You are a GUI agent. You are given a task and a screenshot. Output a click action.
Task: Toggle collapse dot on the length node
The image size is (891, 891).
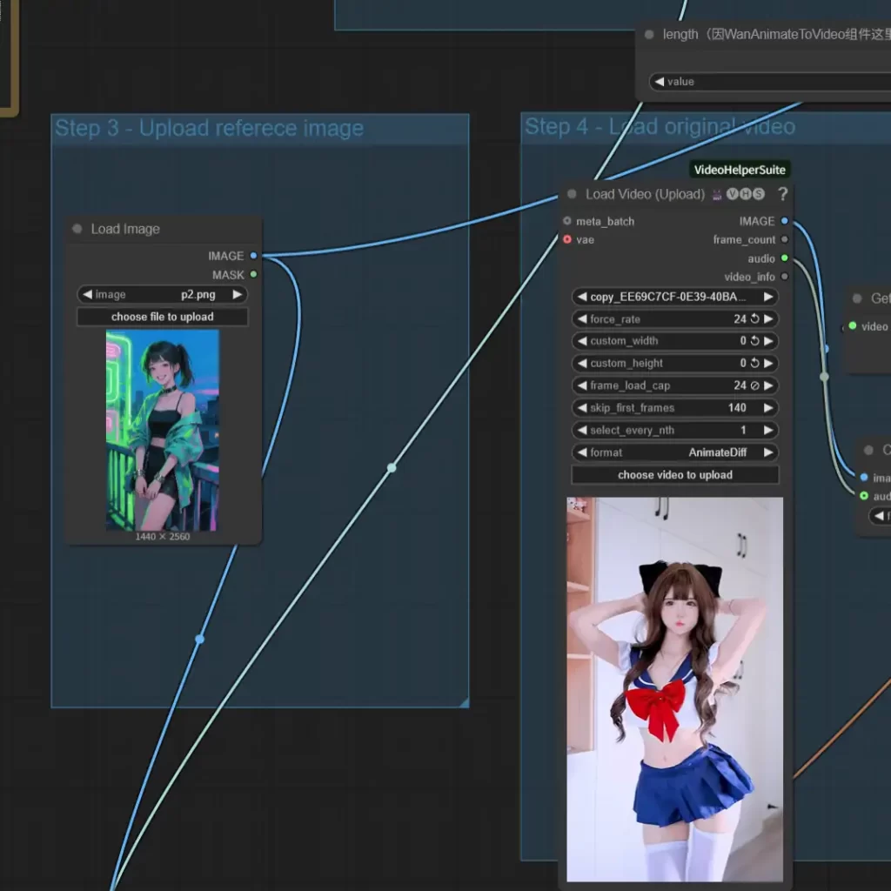tap(649, 35)
